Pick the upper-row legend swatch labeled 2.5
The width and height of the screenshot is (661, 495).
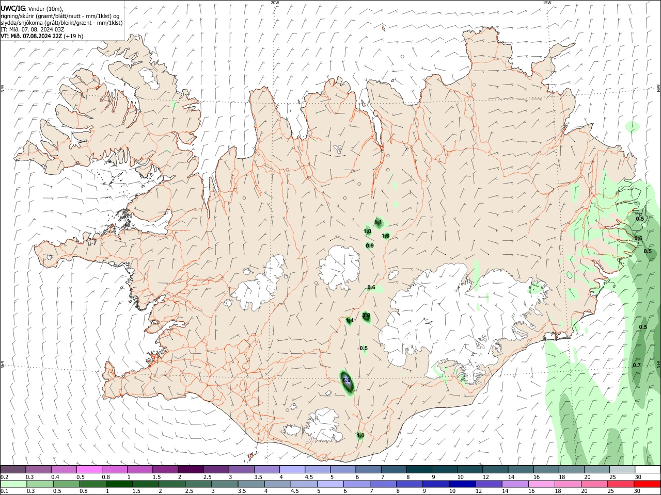pos(216,470)
